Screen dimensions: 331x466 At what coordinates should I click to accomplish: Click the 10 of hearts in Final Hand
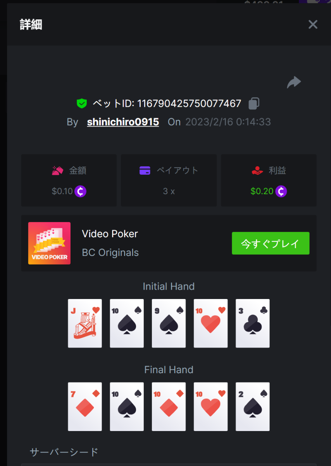click(x=211, y=407)
